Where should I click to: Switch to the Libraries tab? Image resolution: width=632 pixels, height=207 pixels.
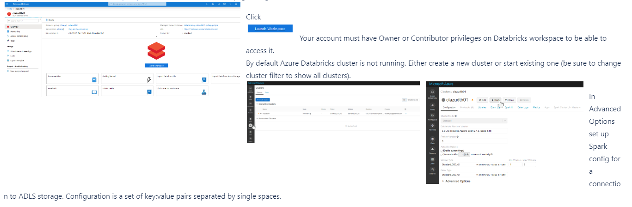point(482,107)
